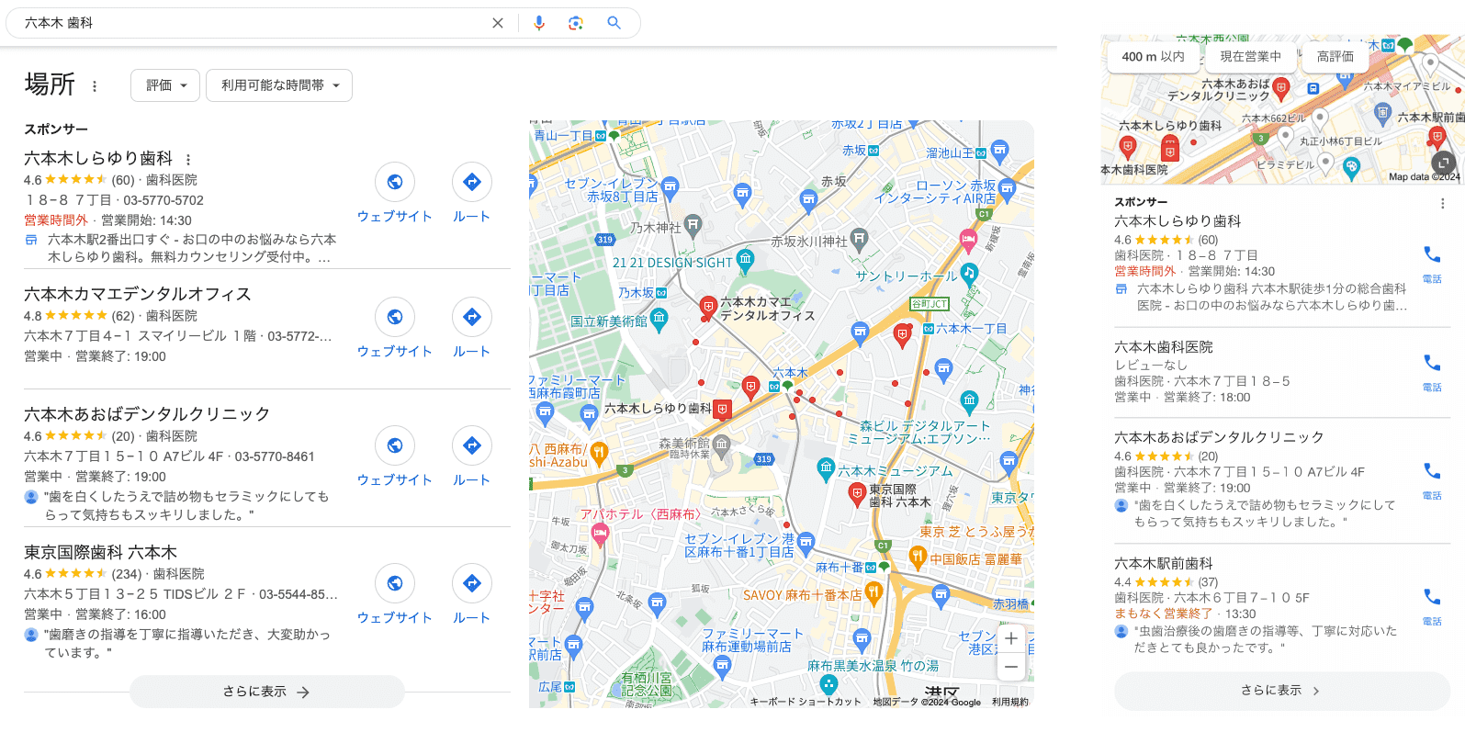Open 利用規約 link at map bottom
The height and width of the screenshot is (732, 1465).
pyautogui.click(x=1010, y=702)
